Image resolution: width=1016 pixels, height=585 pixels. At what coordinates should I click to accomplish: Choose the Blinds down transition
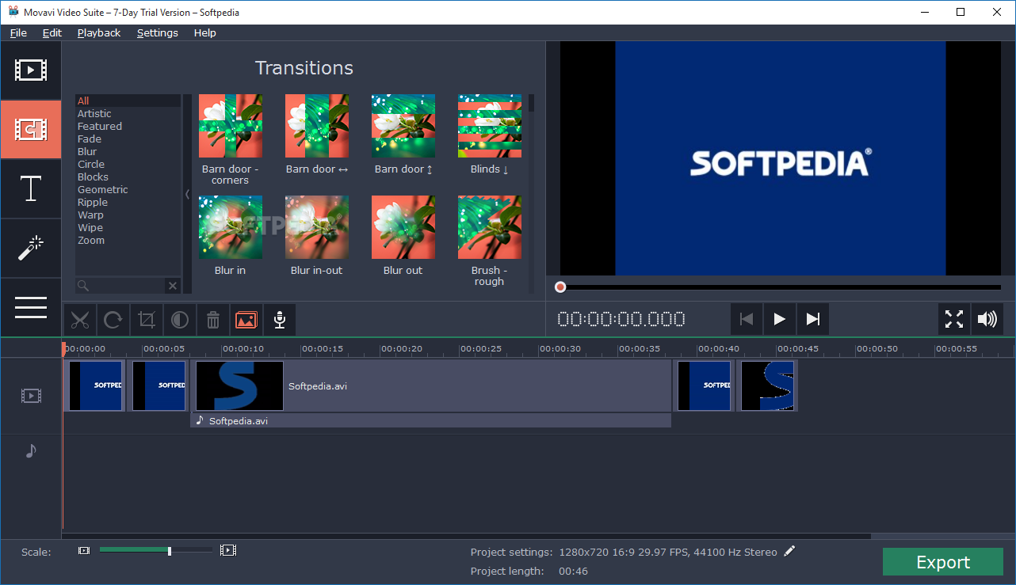coord(490,127)
